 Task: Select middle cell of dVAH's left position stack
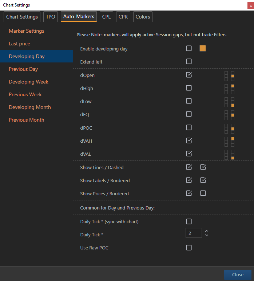[226, 142]
